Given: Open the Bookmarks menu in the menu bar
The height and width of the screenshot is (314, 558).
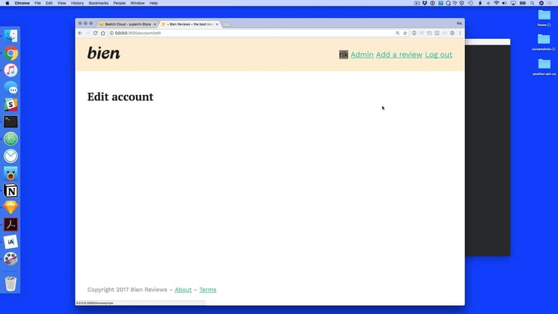Looking at the screenshot, I should 98,3.
